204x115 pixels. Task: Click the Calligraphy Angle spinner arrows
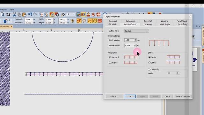click(x=178, y=73)
